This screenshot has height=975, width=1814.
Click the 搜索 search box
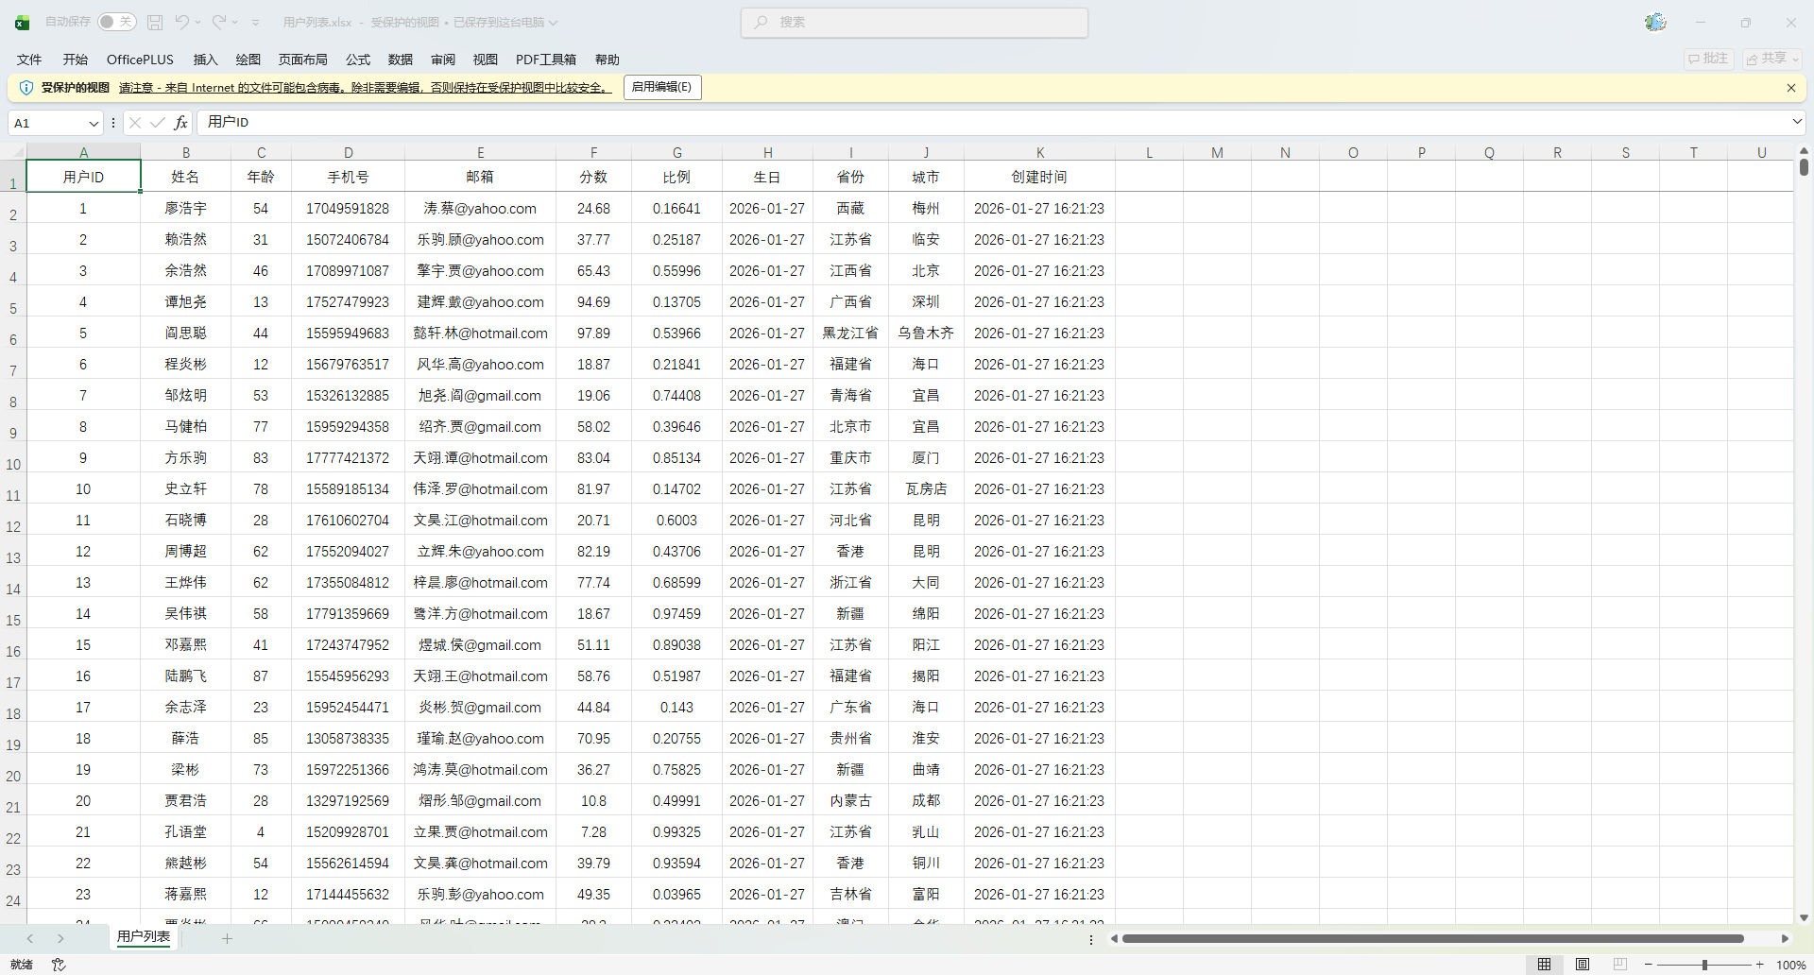[x=914, y=22]
